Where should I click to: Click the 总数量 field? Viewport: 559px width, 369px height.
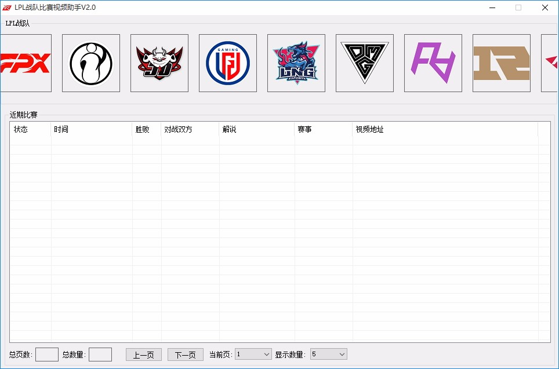100,355
